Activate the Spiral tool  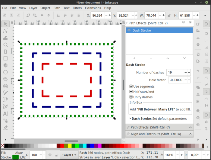[5, 86]
